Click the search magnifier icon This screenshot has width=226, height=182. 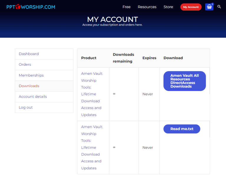pos(219,7)
